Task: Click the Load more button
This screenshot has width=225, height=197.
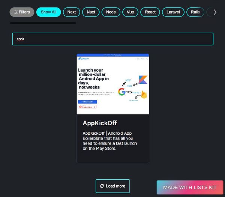Action: coord(112,186)
